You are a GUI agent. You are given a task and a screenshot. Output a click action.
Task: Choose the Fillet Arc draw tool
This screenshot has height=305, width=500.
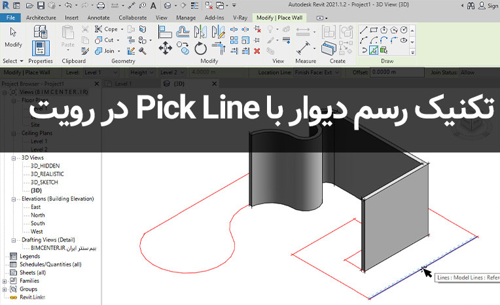(394, 40)
